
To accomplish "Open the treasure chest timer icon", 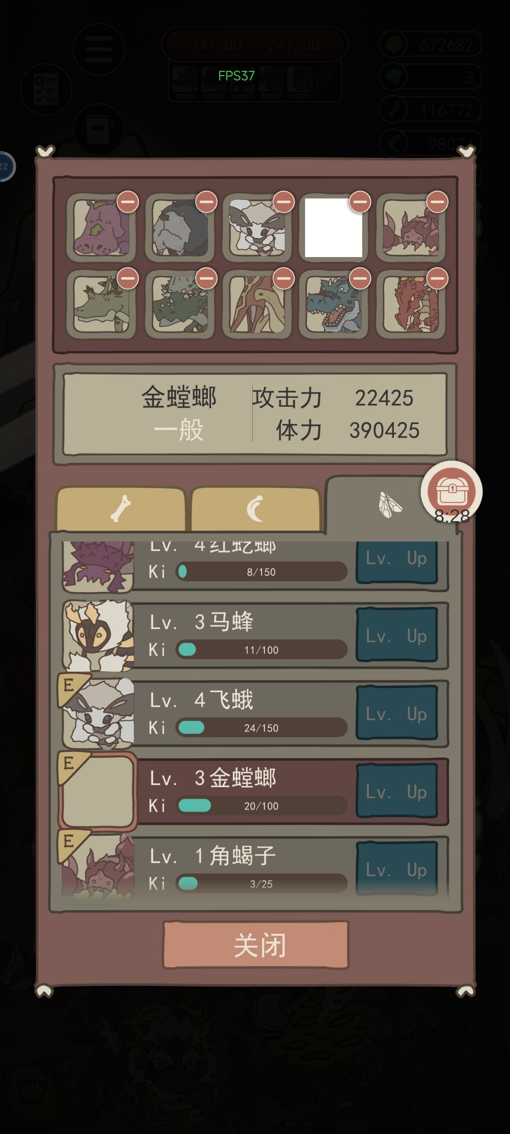I will pos(451,491).
